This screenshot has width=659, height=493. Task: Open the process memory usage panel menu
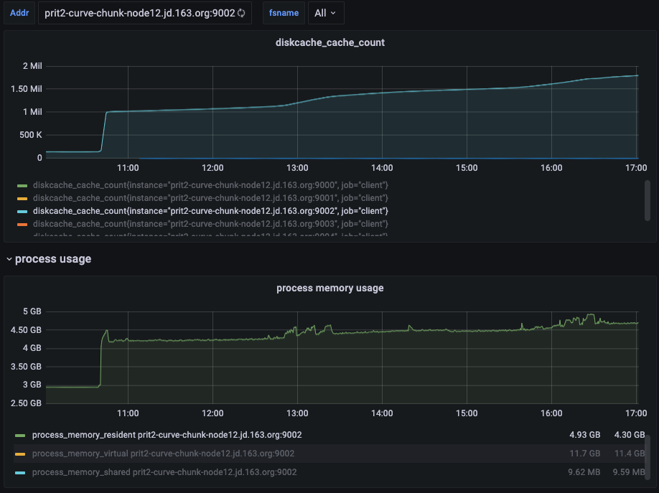330,288
